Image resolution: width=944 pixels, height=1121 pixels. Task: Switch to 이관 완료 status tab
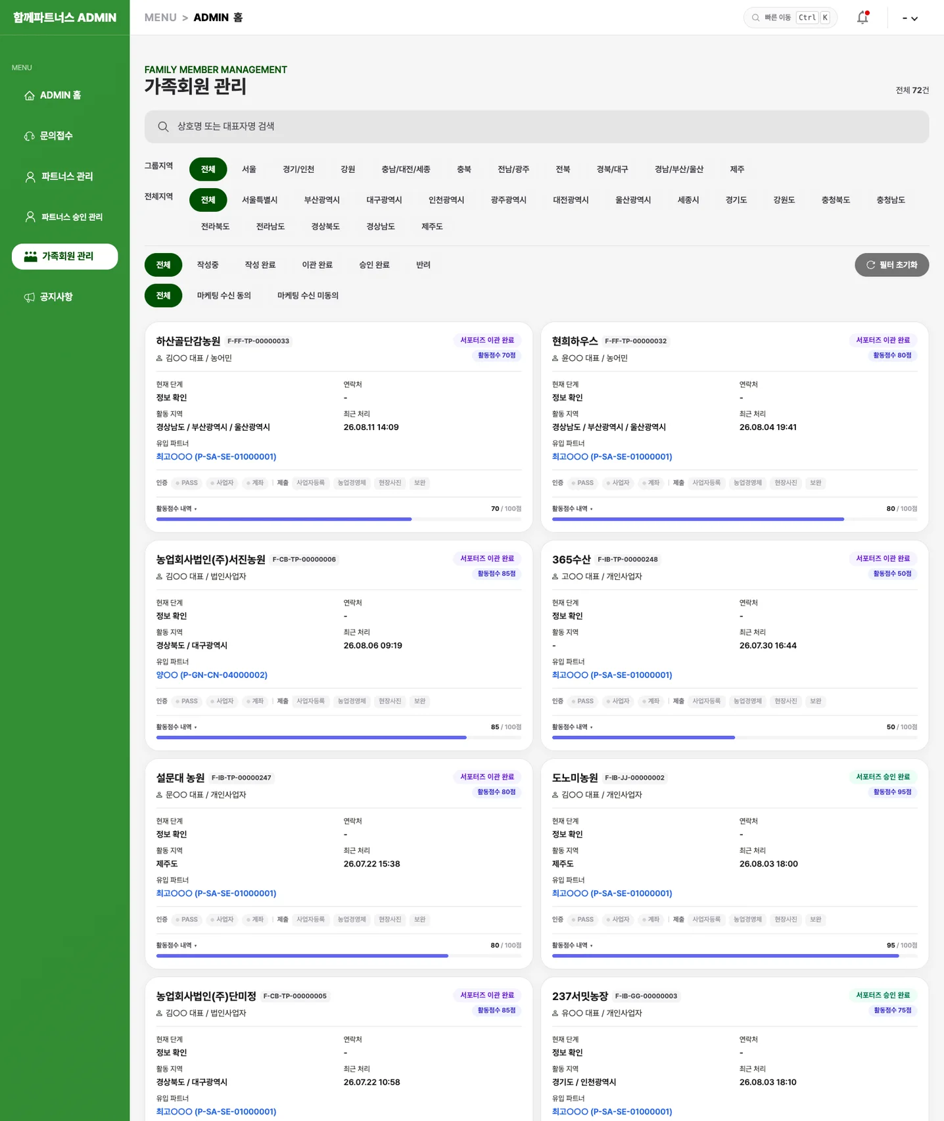pos(317,264)
